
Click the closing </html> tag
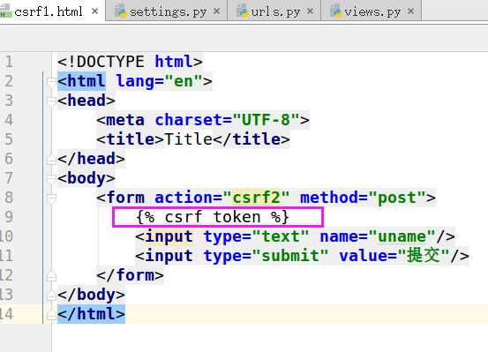tap(91, 314)
